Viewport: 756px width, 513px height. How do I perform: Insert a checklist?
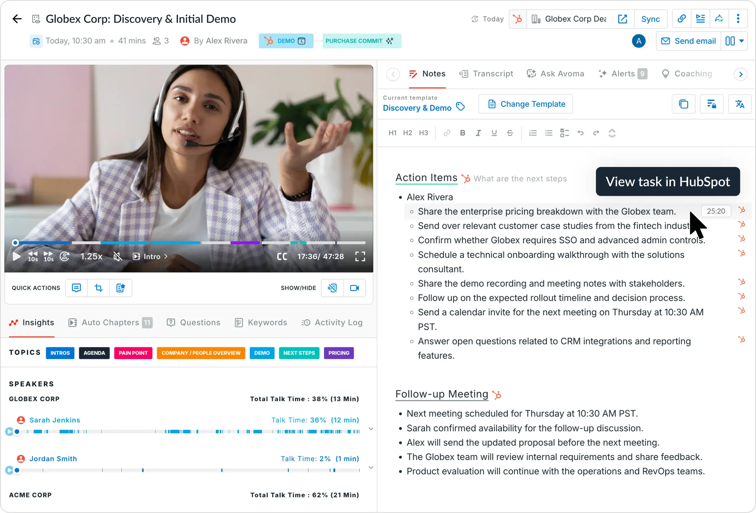click(x=564, y=133)
